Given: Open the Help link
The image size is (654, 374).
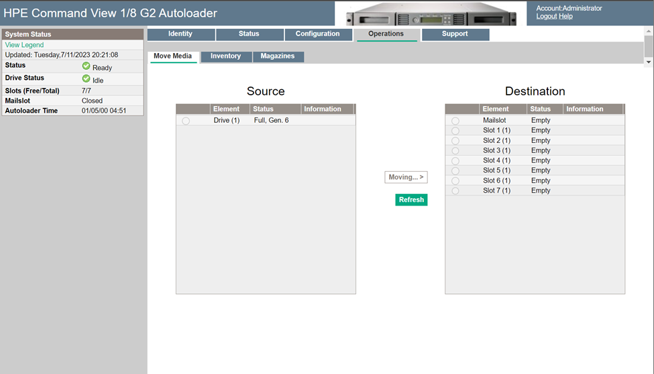Looking at the screenshot, I should pos(565,16).
